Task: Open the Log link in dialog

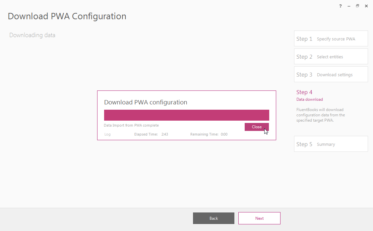Action: tap(107, 134)
